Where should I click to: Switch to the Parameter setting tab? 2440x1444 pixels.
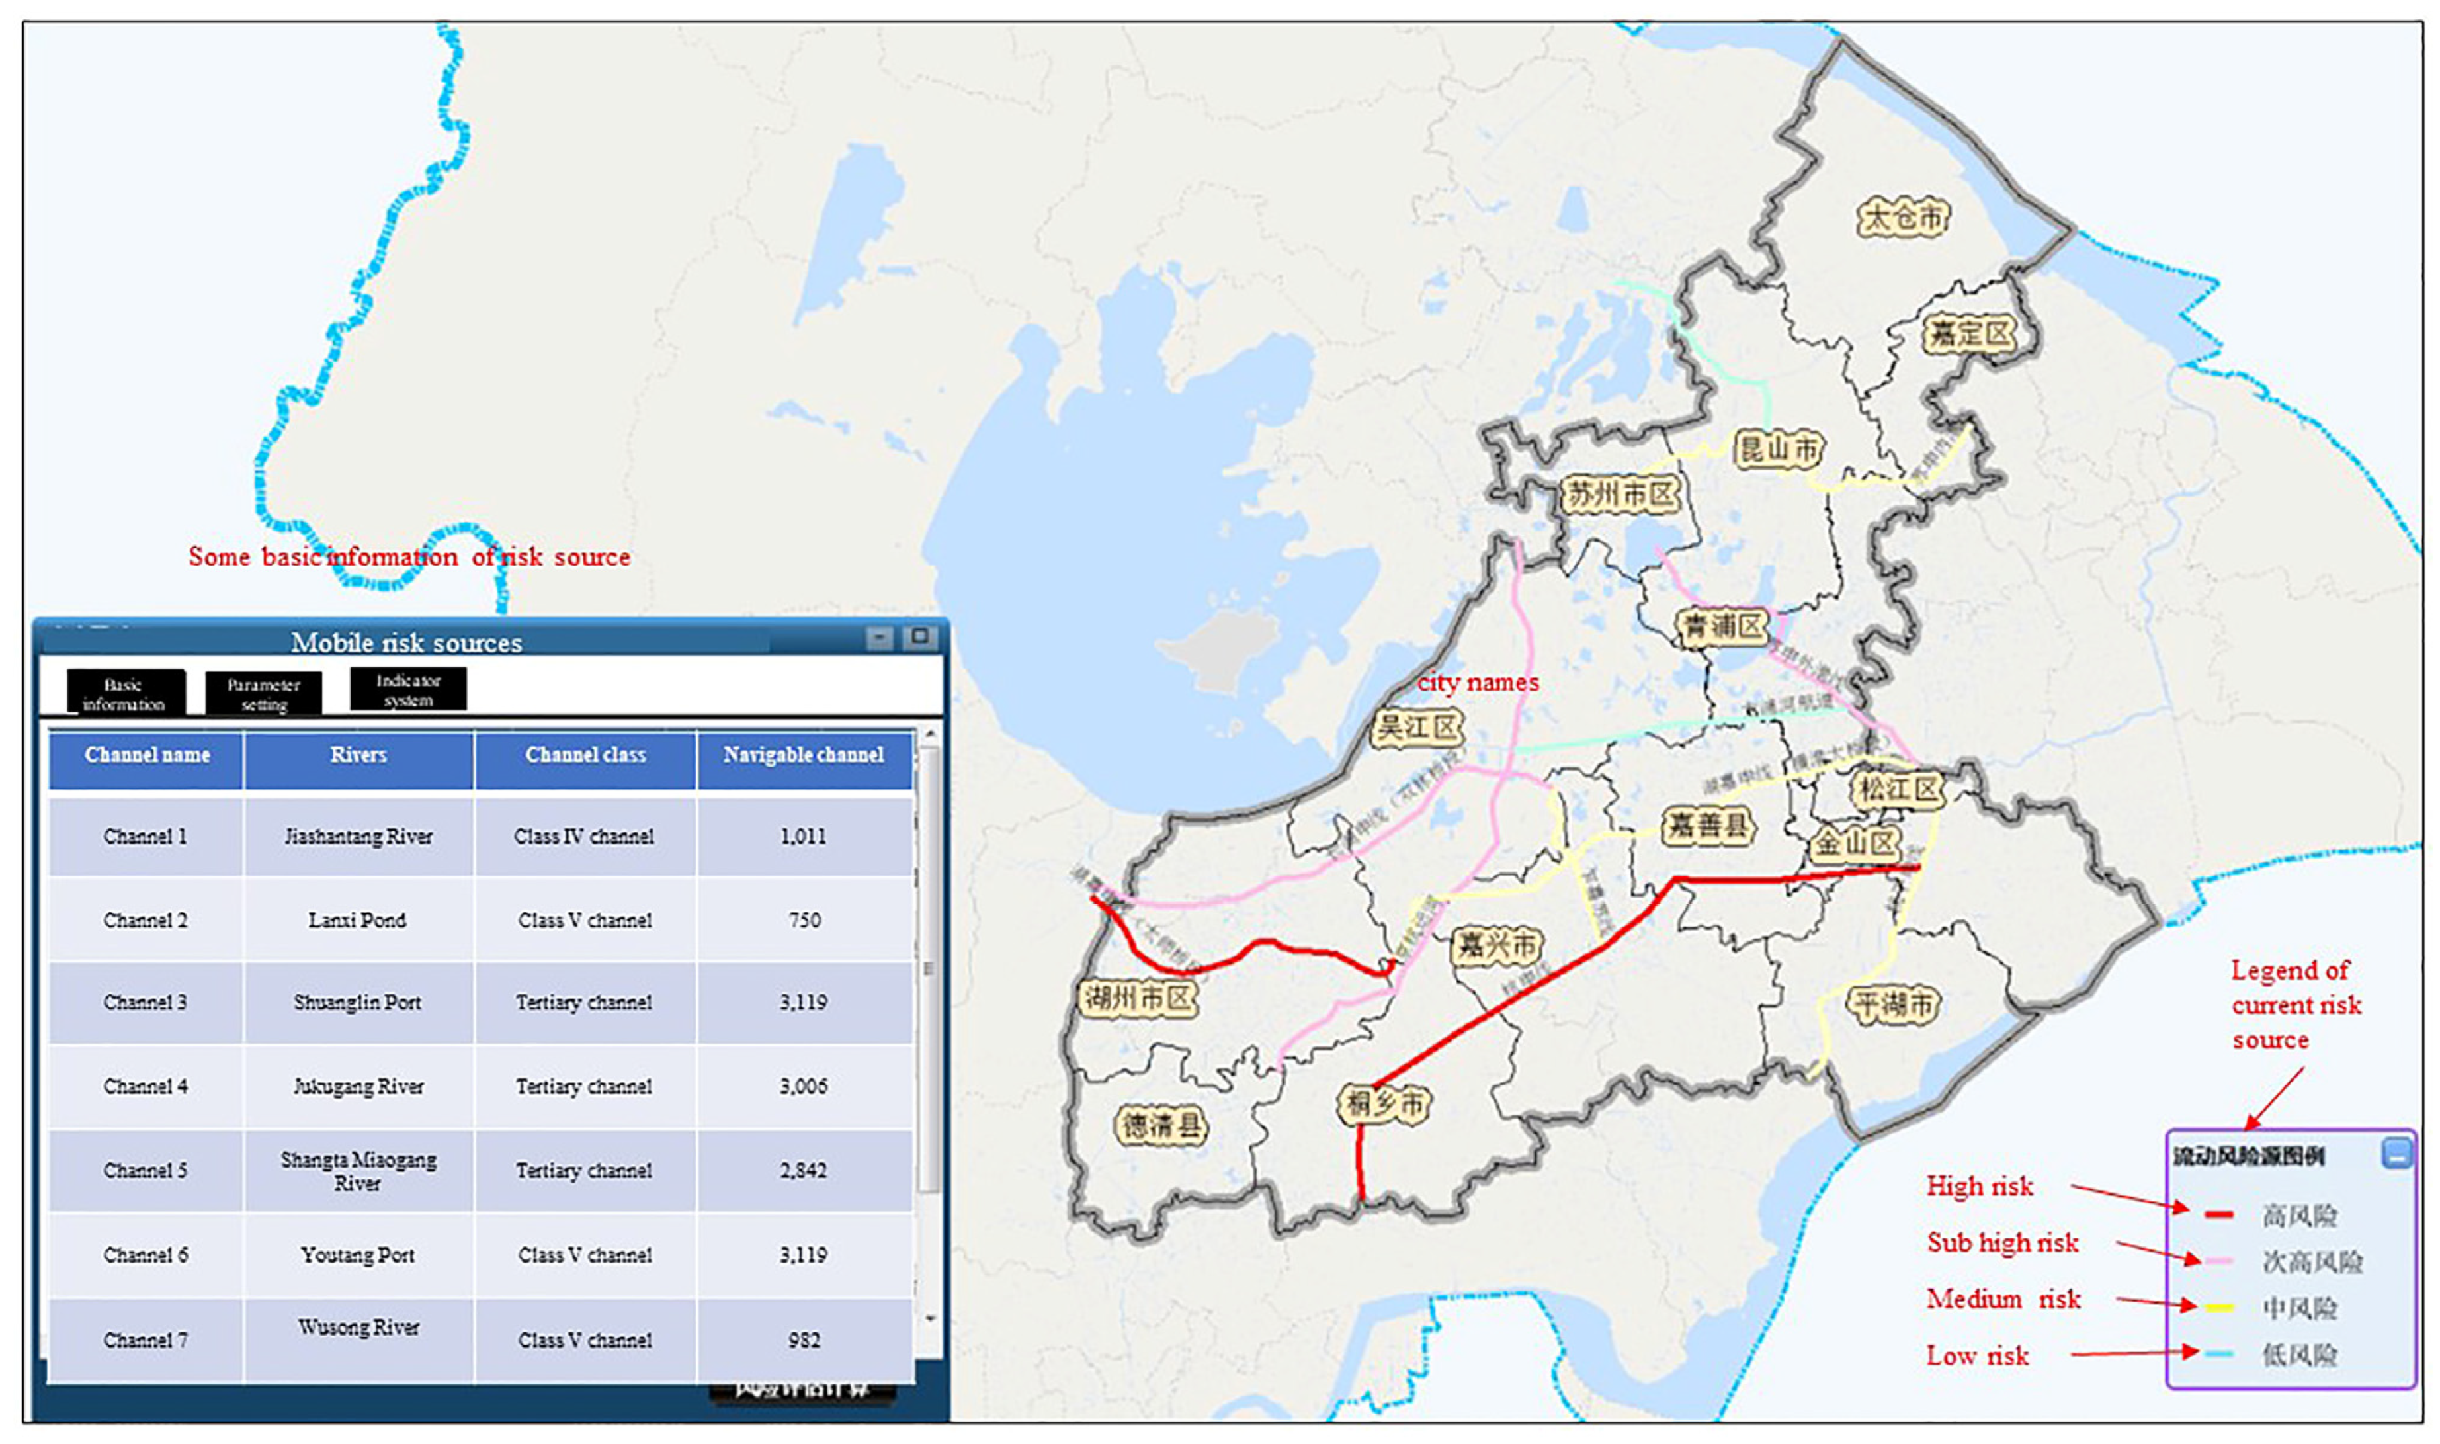click(x=264, y=694)
